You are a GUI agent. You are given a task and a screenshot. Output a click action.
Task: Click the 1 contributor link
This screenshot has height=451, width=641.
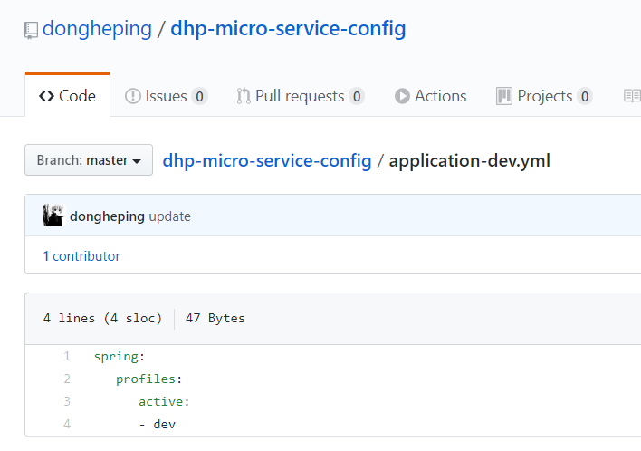[x=81, y=256]
